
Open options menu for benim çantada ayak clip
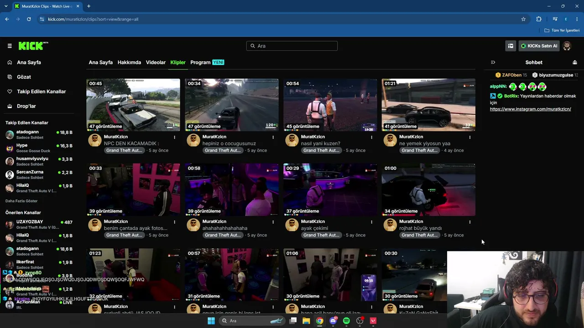174,222
